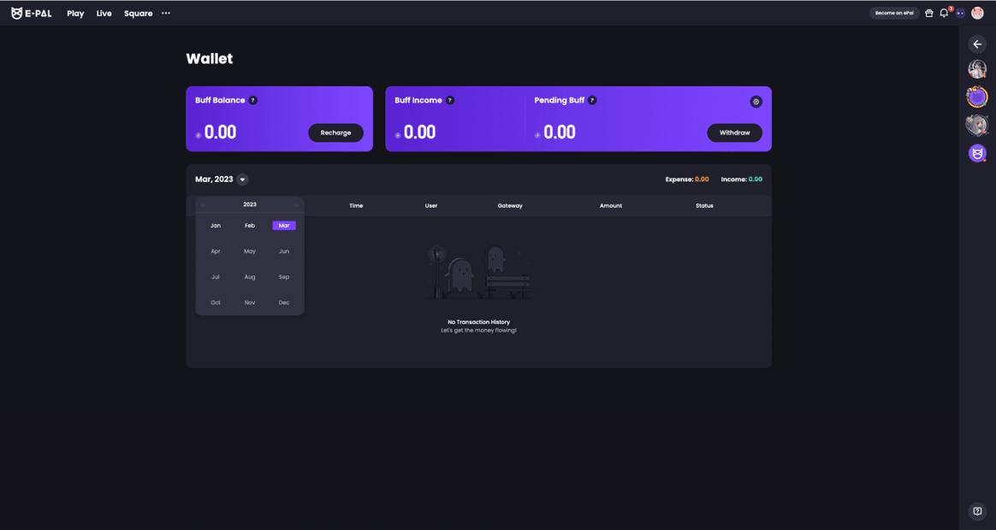
Task: Open Pending Buff settings gear icon
Action: point(756,101)
